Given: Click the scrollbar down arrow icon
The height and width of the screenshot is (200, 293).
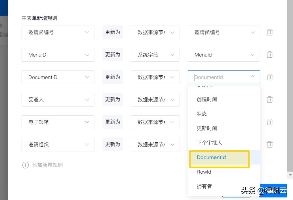Looking at the screenshot, I should click(x=290, y=175).
